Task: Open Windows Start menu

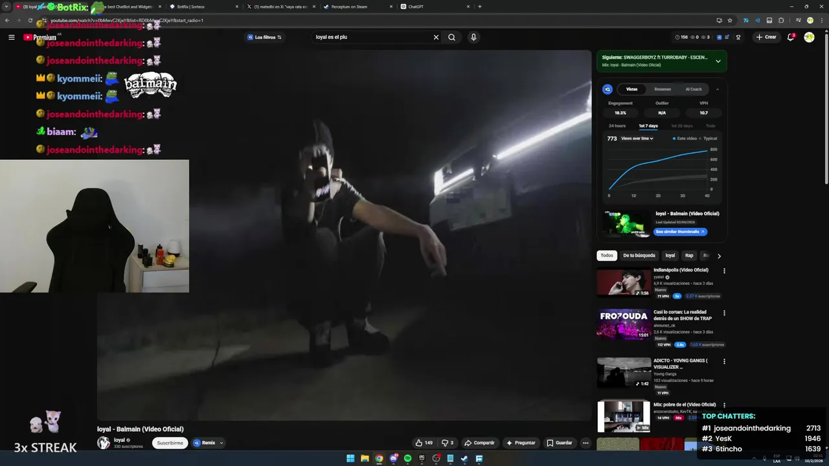Action: pyautogui.click(x=350, y=458)
